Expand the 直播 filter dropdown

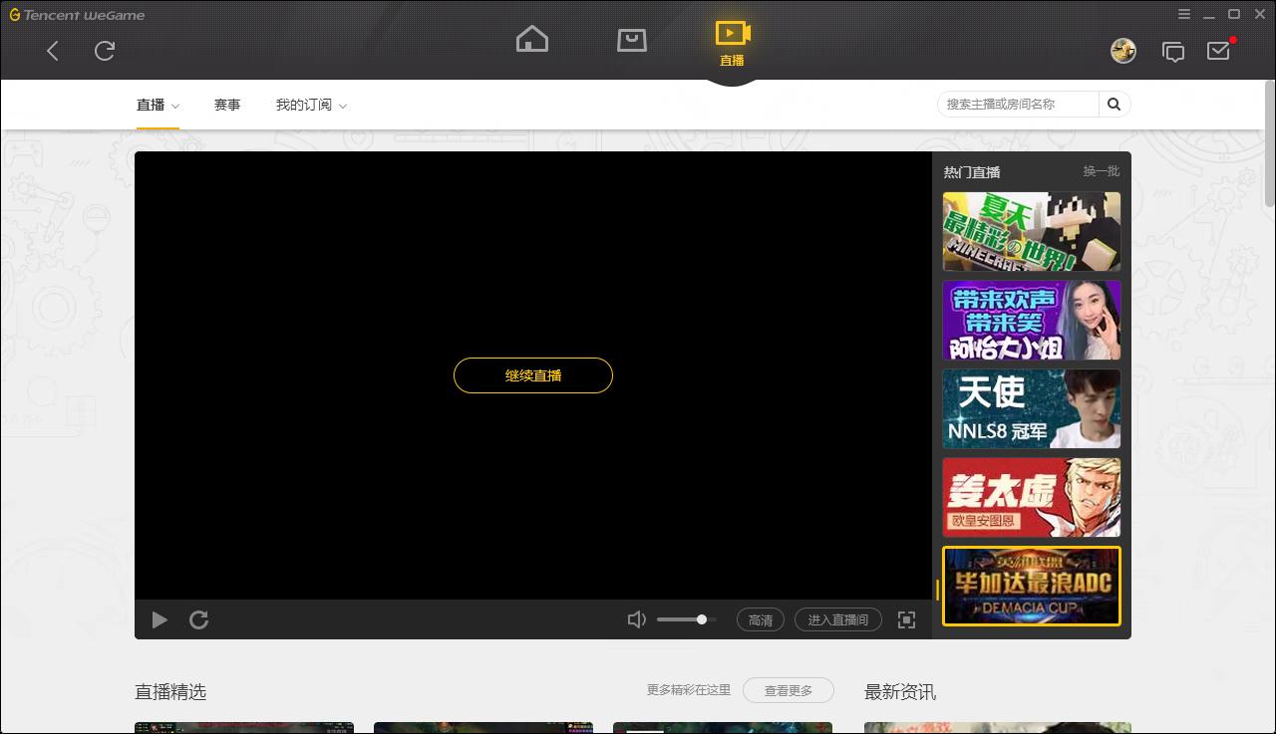click(158, 104)
